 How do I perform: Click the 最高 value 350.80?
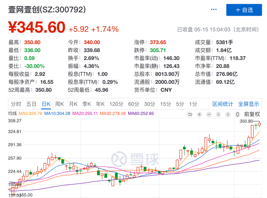tap(32, 42)
